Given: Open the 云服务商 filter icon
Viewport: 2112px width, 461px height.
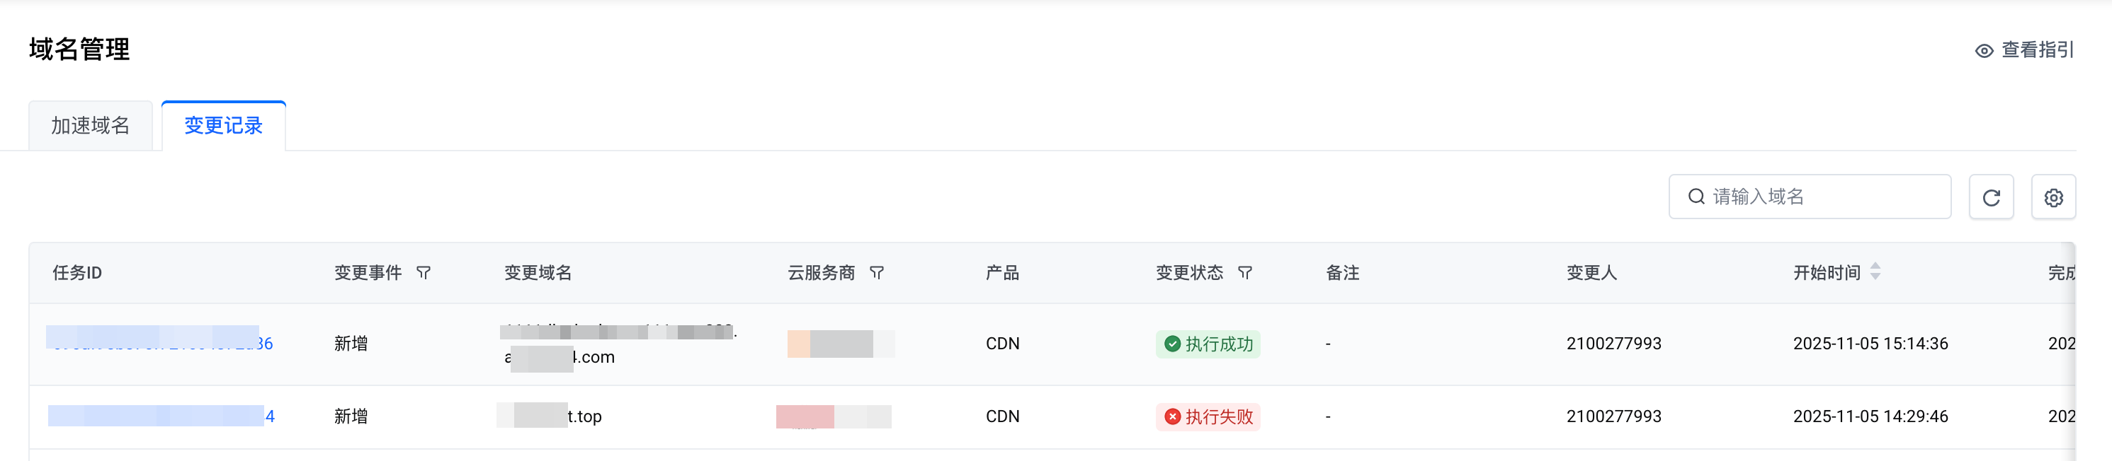Looking at the screenshot, I should click(x=876, y=273).
